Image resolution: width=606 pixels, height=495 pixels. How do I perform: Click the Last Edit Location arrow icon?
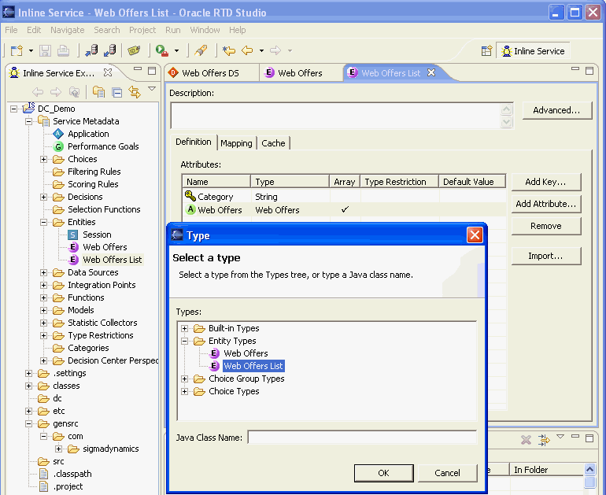tap(229, 50)
